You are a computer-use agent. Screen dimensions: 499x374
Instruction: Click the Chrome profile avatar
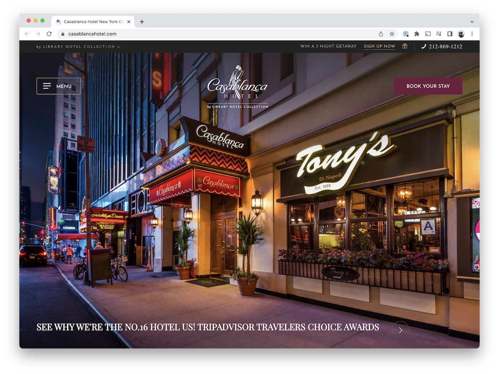pyautogui.click(x=461, y=34)
